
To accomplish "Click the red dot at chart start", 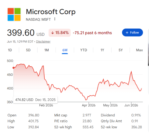I will [x=14, y=68].
